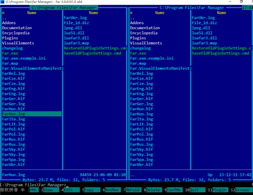Screen dimensions: 253x195
Task: Click the 12 Screen function key
Action: (242, 190)
